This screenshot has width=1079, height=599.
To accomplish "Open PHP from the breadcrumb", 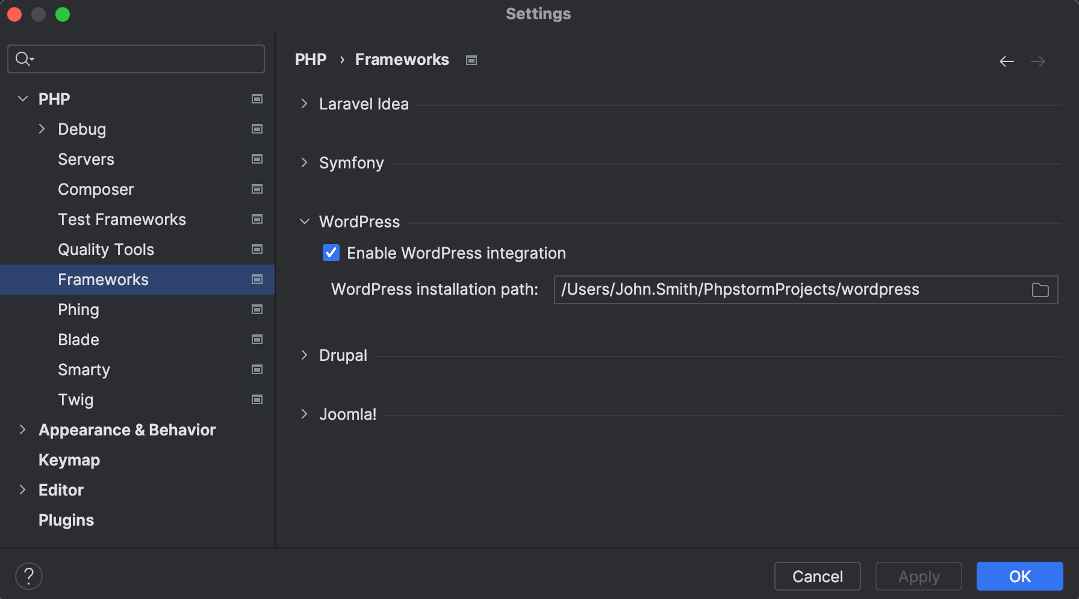I will pos(311,59).
